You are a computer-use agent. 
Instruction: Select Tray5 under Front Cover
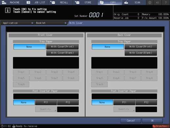point(21,78)
